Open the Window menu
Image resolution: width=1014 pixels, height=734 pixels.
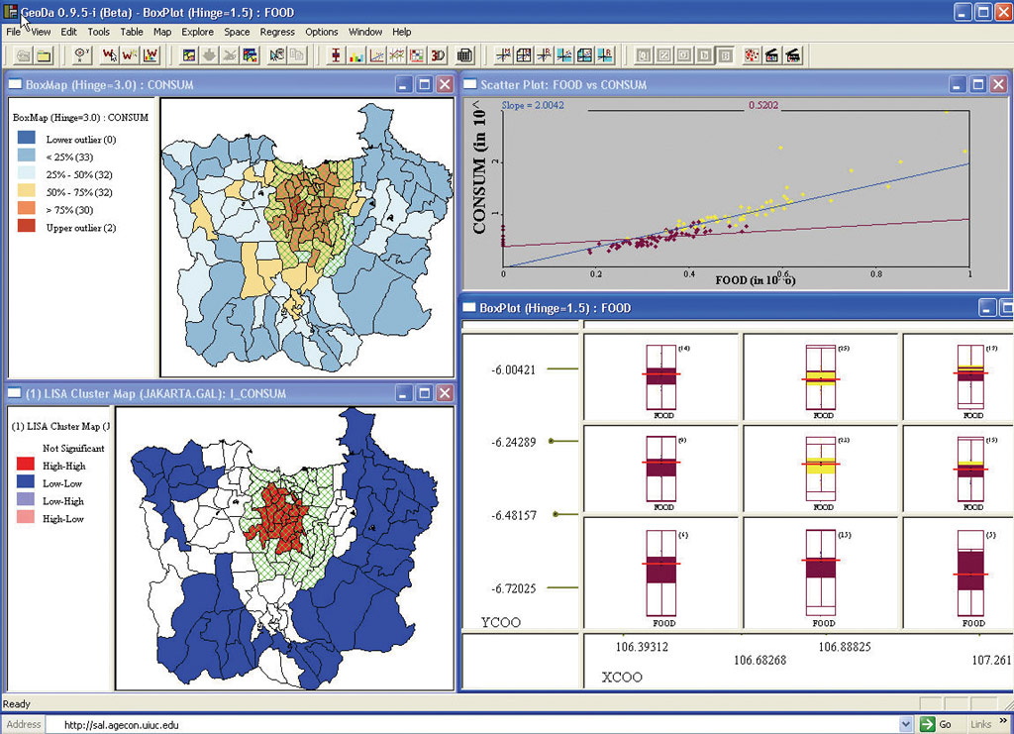coord(365,32)
